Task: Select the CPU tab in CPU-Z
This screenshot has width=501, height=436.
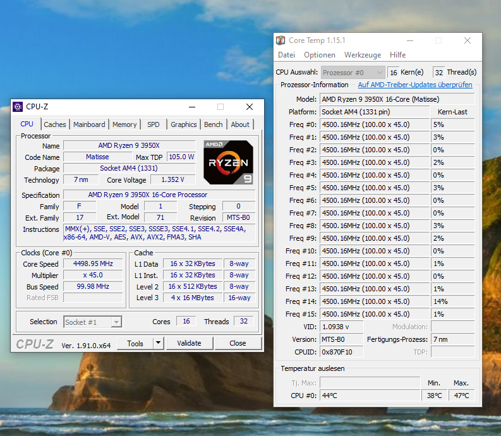Action: (x=27, y=124)
